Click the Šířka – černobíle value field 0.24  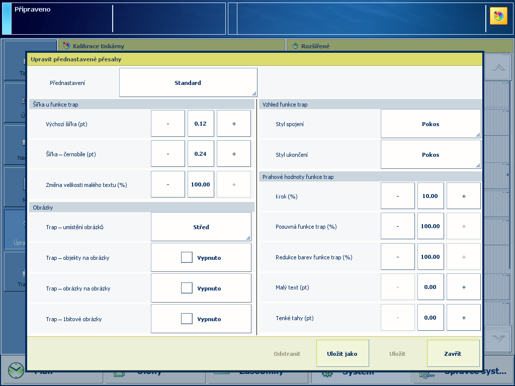(x=201, y=154)
